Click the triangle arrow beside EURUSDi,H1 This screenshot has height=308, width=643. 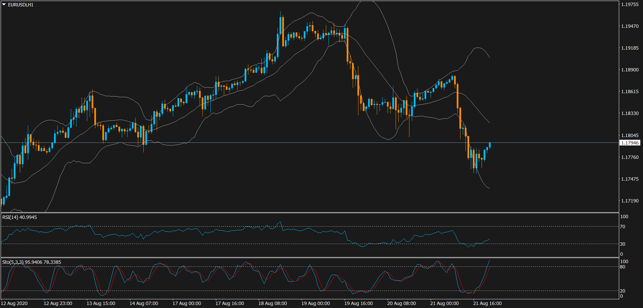pyautogui.click(x=4, y=5)
